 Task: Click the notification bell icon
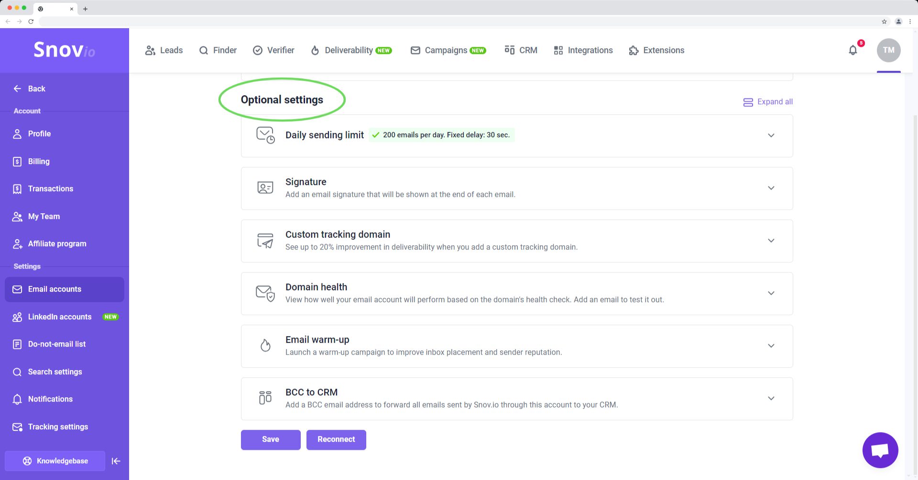pyautogui.click(x=853, y=50)
